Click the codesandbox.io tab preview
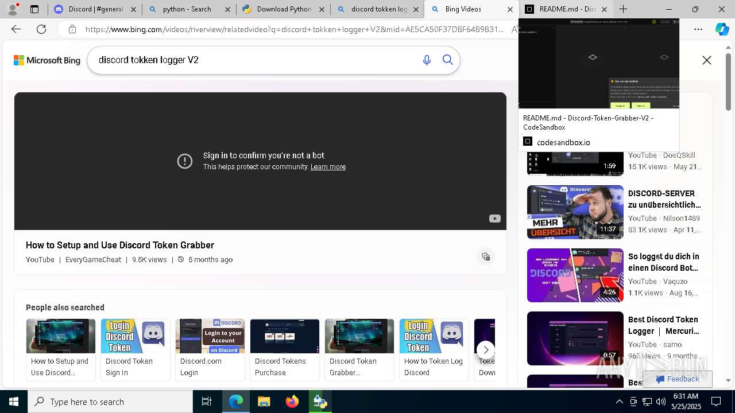 (599, 85)
